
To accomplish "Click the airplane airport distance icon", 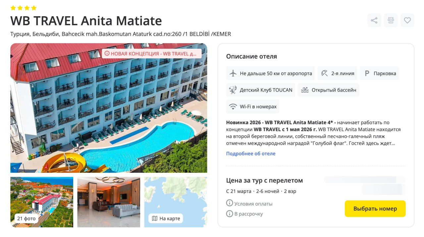I will coord(233,73).
